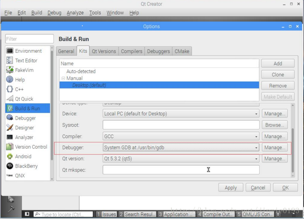Click the magnifier icon in locator field

click(37, 214)
